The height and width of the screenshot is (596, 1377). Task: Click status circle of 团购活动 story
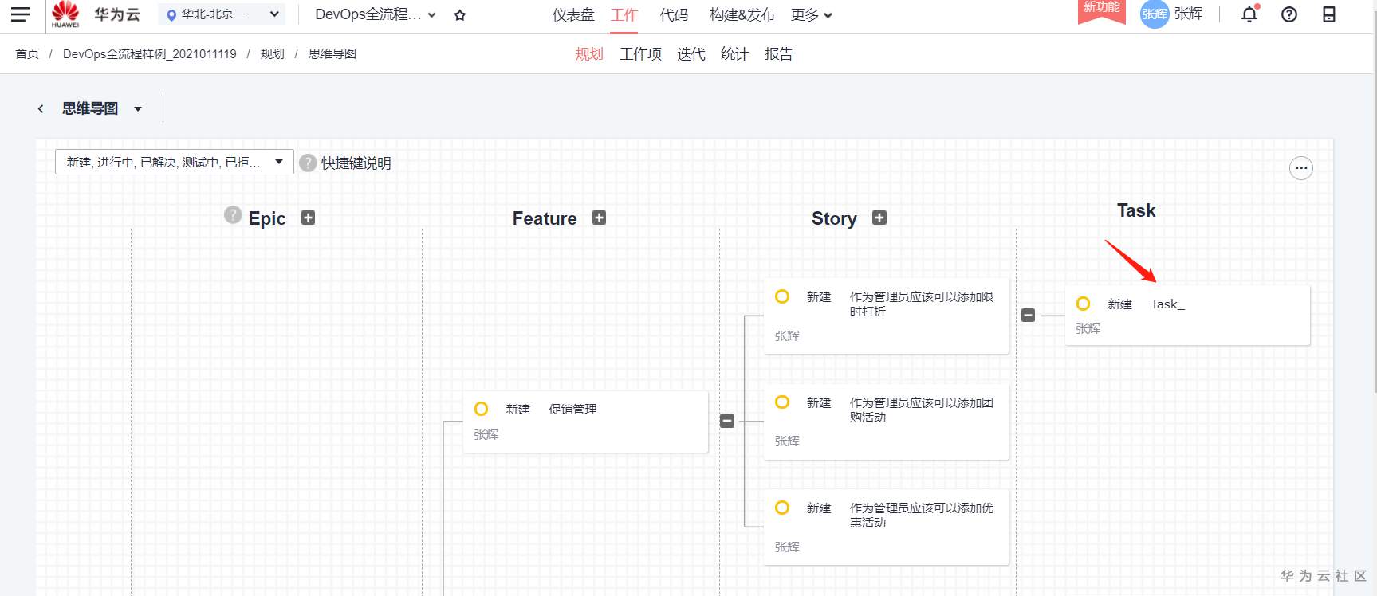tap(782, 402)
